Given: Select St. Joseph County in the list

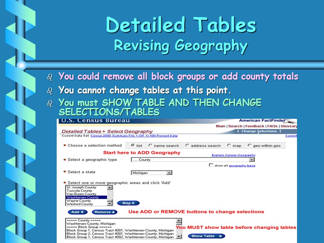Looking at the screenshot, I should (x=86, y=187).
